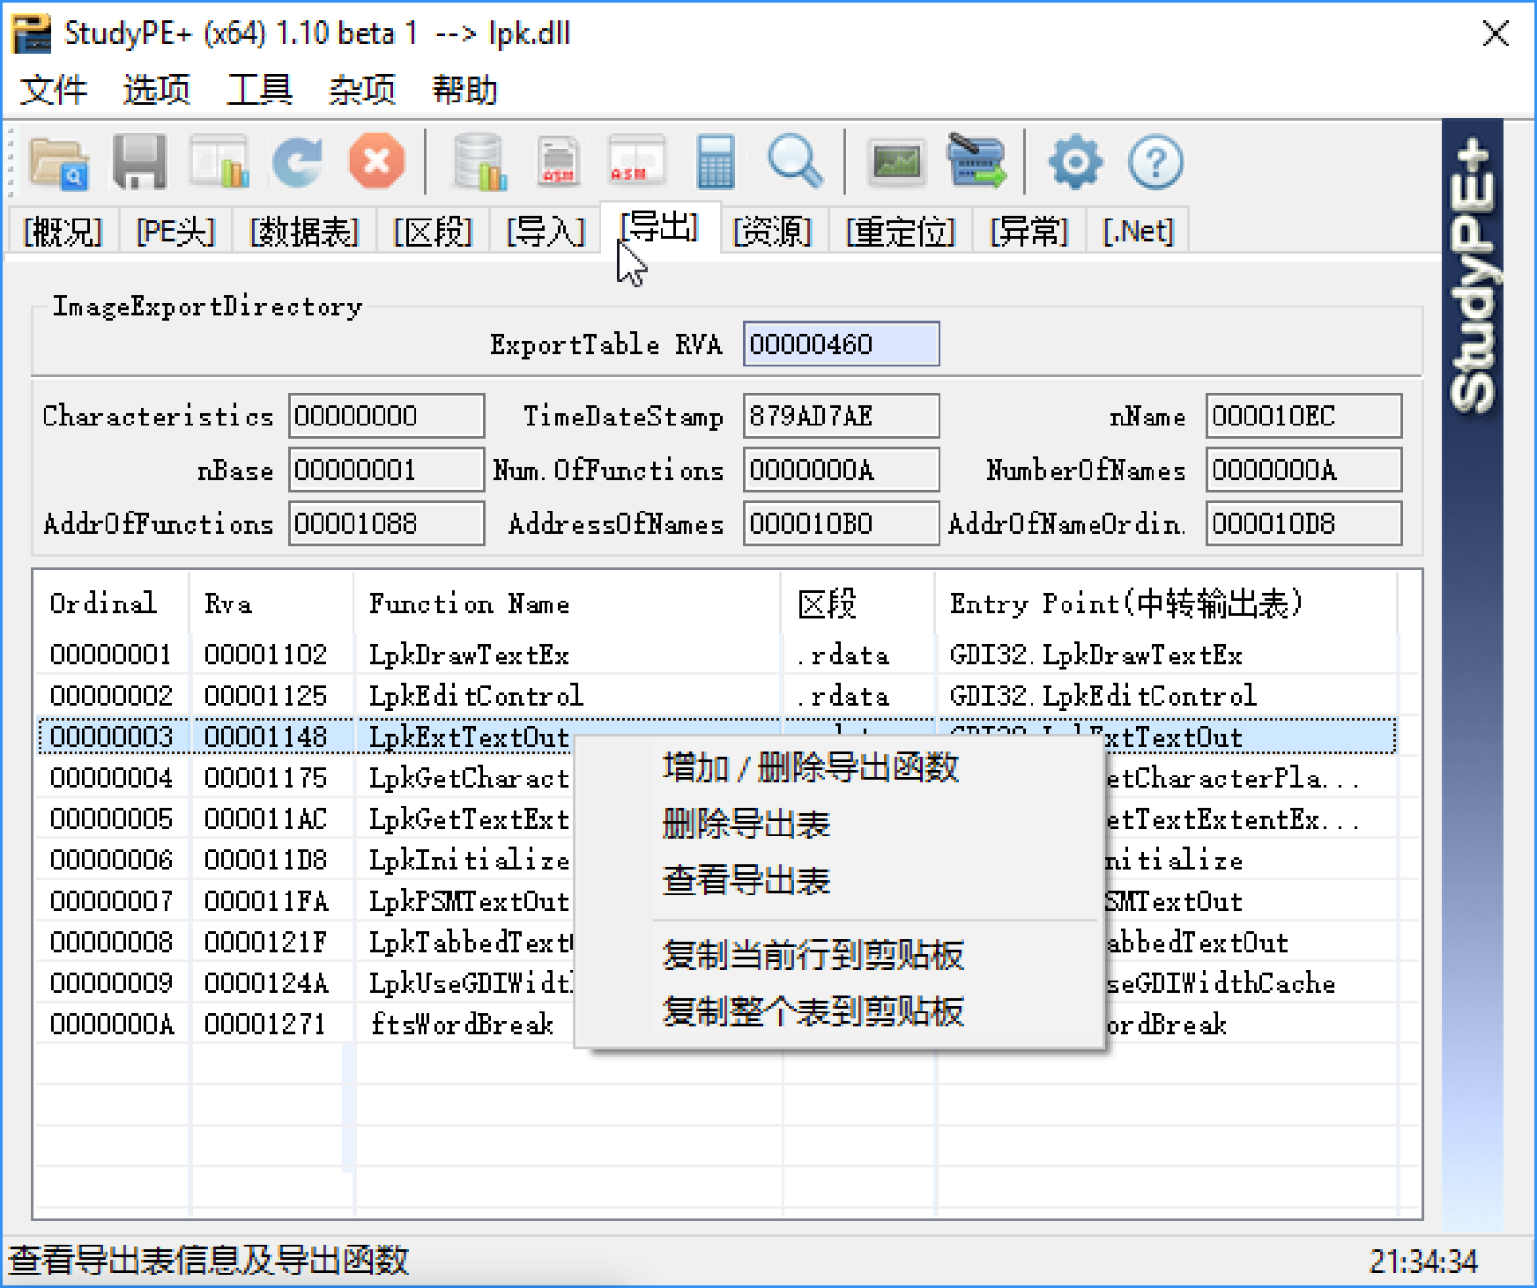The width and height of the screenshot is (1537, 1288).
Task: Select the LpkEditControl export row
Action: (717, 696)
